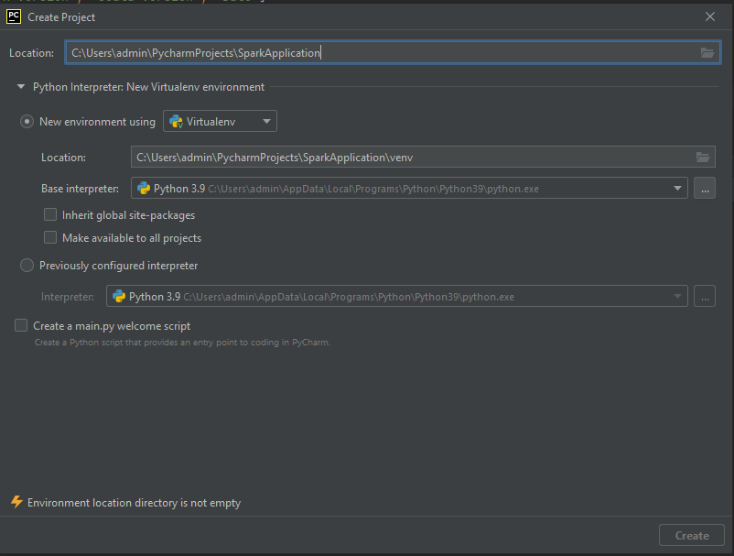Expand the Base interpreter dropdown arrow

tap(677, 189)
